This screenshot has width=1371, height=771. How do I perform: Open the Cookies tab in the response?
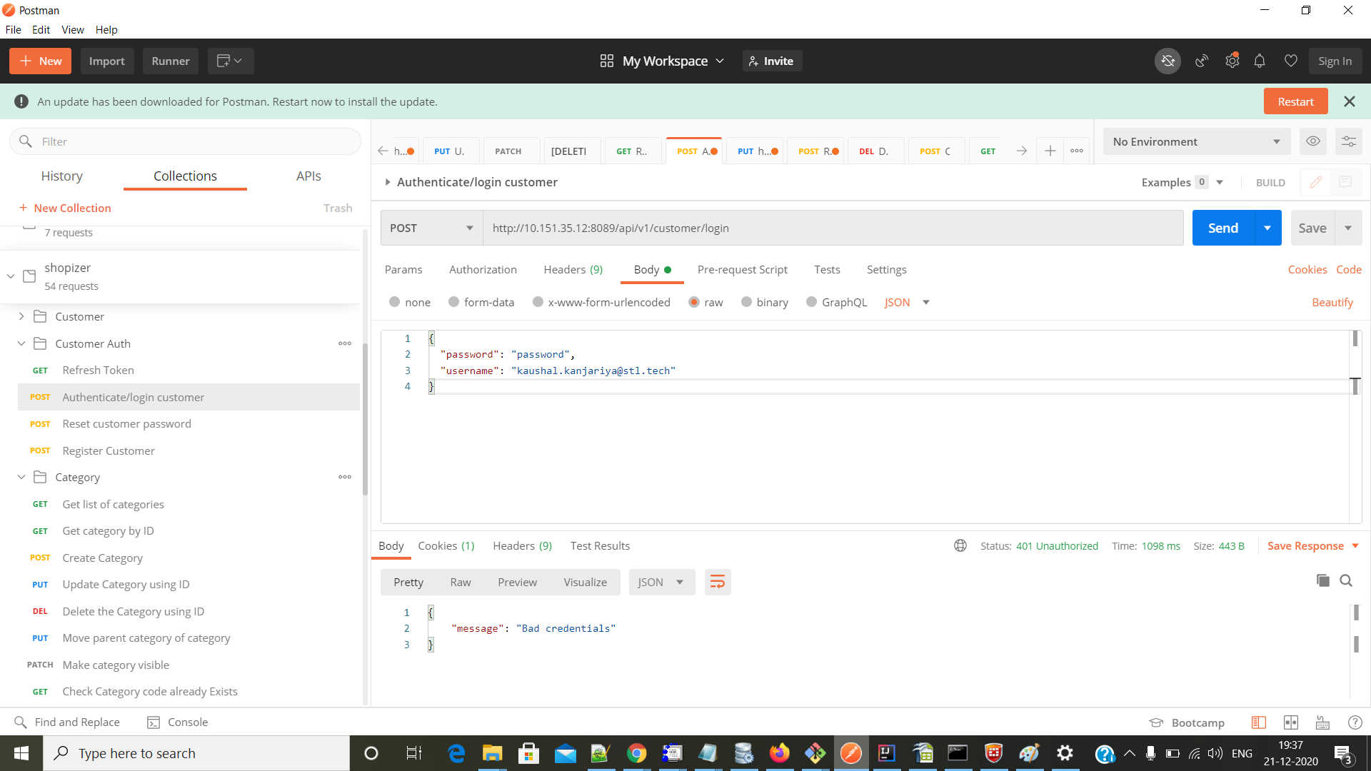pyautogui.click(x=446, y=545)
